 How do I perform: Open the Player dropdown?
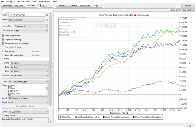click(x=26, y=15)
